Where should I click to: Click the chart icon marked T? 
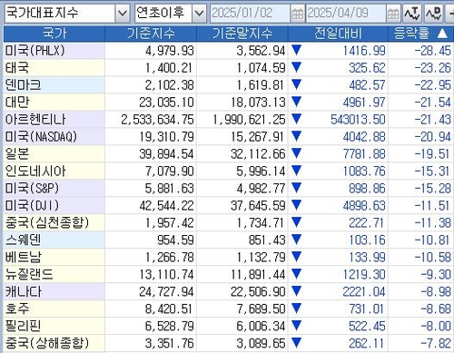click(x=412, y=14)
